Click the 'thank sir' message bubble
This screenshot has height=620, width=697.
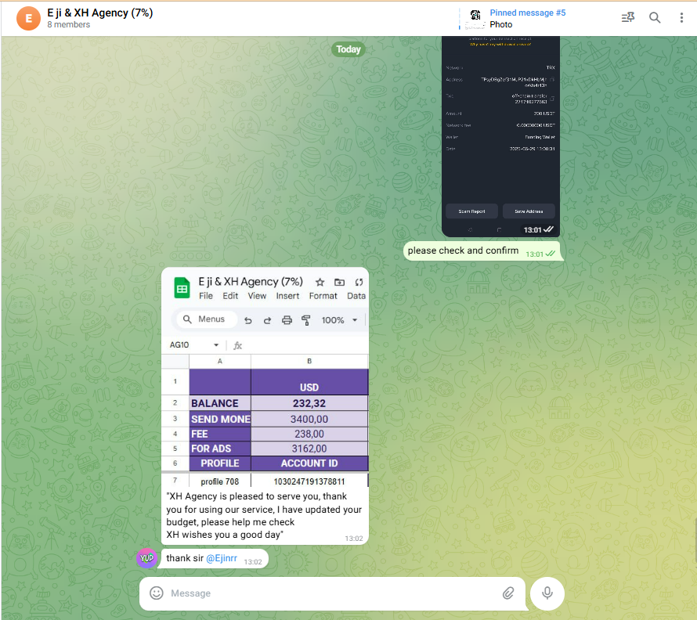(185, 559)
